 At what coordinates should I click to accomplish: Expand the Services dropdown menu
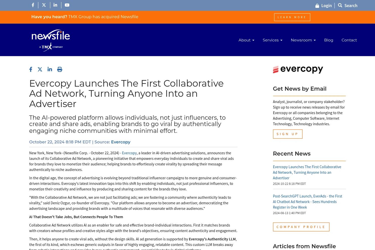click(x=272, y=40)
